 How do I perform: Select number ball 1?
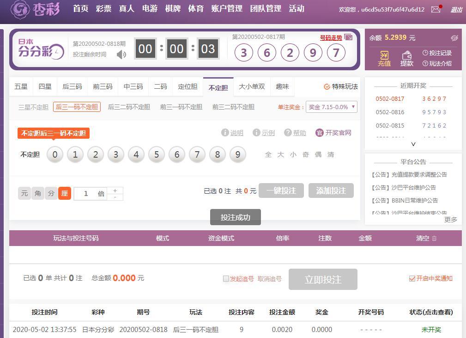click(x=75, y=154)
